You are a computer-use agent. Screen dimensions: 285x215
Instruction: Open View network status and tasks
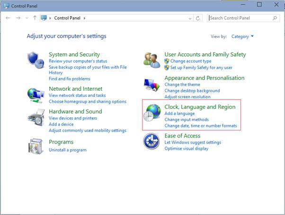coord(77,95)
